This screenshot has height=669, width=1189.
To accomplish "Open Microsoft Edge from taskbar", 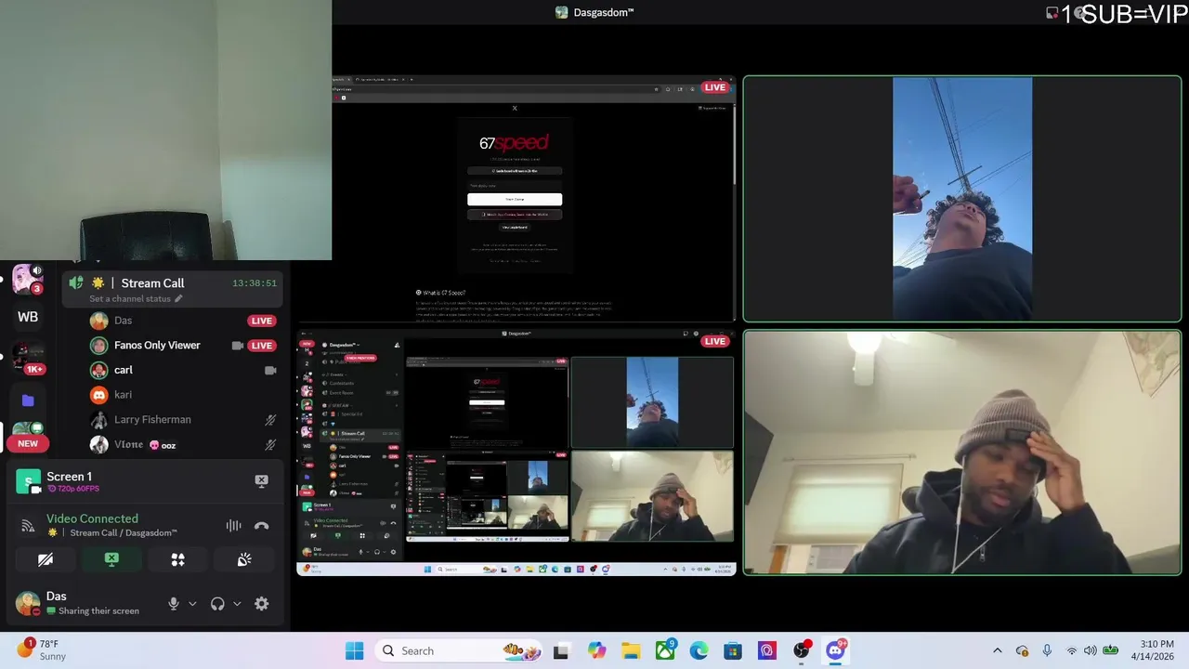I will pyautogui.click(x=699, y=651).
